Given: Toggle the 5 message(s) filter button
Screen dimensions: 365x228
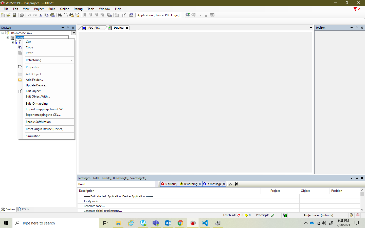Looking at the screenshot, I should pyautogui.click(x=214, y=184).
